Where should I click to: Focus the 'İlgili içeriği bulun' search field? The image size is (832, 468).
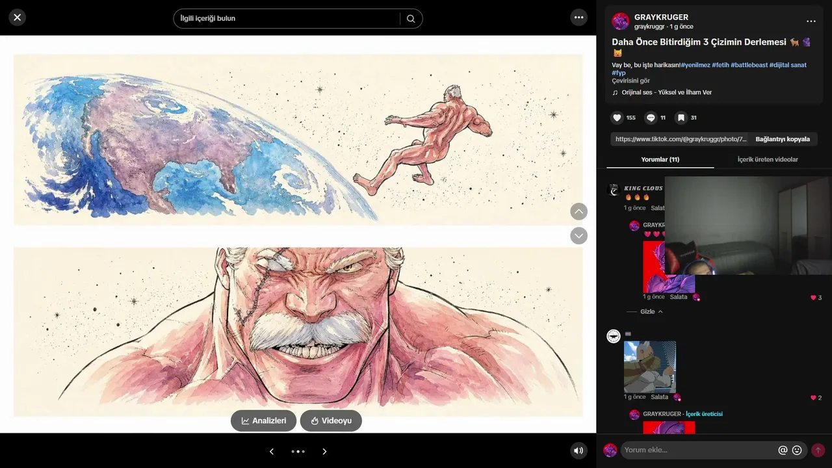tap(286, 18)
